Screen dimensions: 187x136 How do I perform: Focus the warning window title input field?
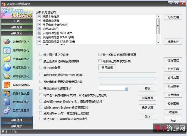click(127, 75)
